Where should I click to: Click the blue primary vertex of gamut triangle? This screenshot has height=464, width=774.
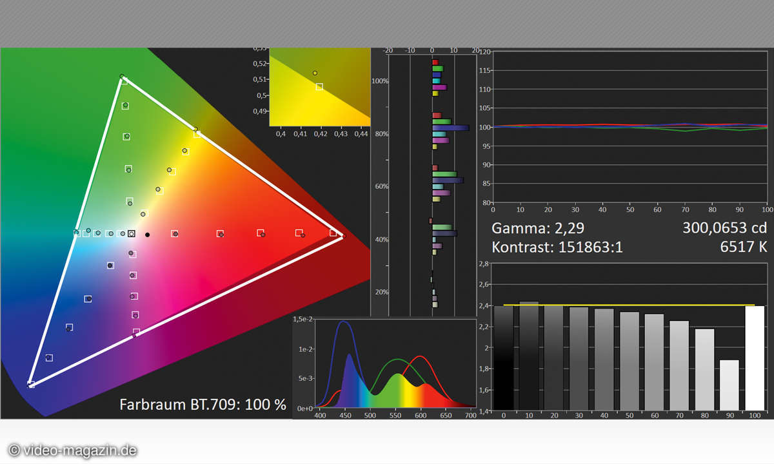pos(31,384)
